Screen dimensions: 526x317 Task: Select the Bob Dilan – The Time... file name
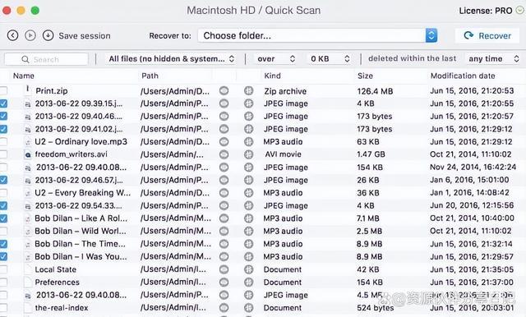(x=80, y=244)
